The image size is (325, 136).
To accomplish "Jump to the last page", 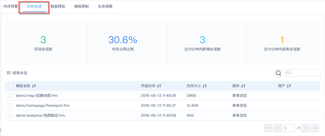I will click(x=315, y=128).
